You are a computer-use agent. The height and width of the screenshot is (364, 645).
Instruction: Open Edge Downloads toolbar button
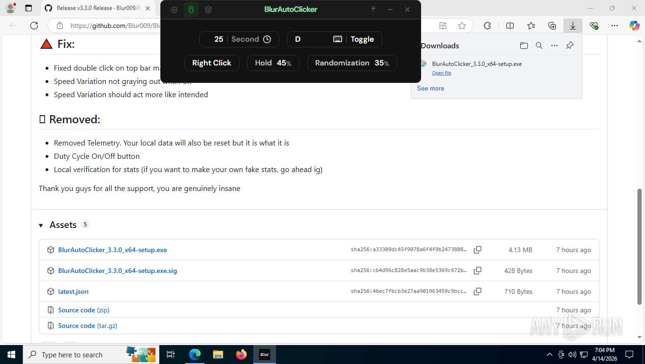(x=573, y=26)
